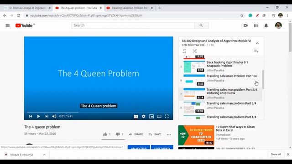Click the Part 3/4 video thumbnail
Image resolution: width=292 pixels, height=164 pixels.
(194, 108)
